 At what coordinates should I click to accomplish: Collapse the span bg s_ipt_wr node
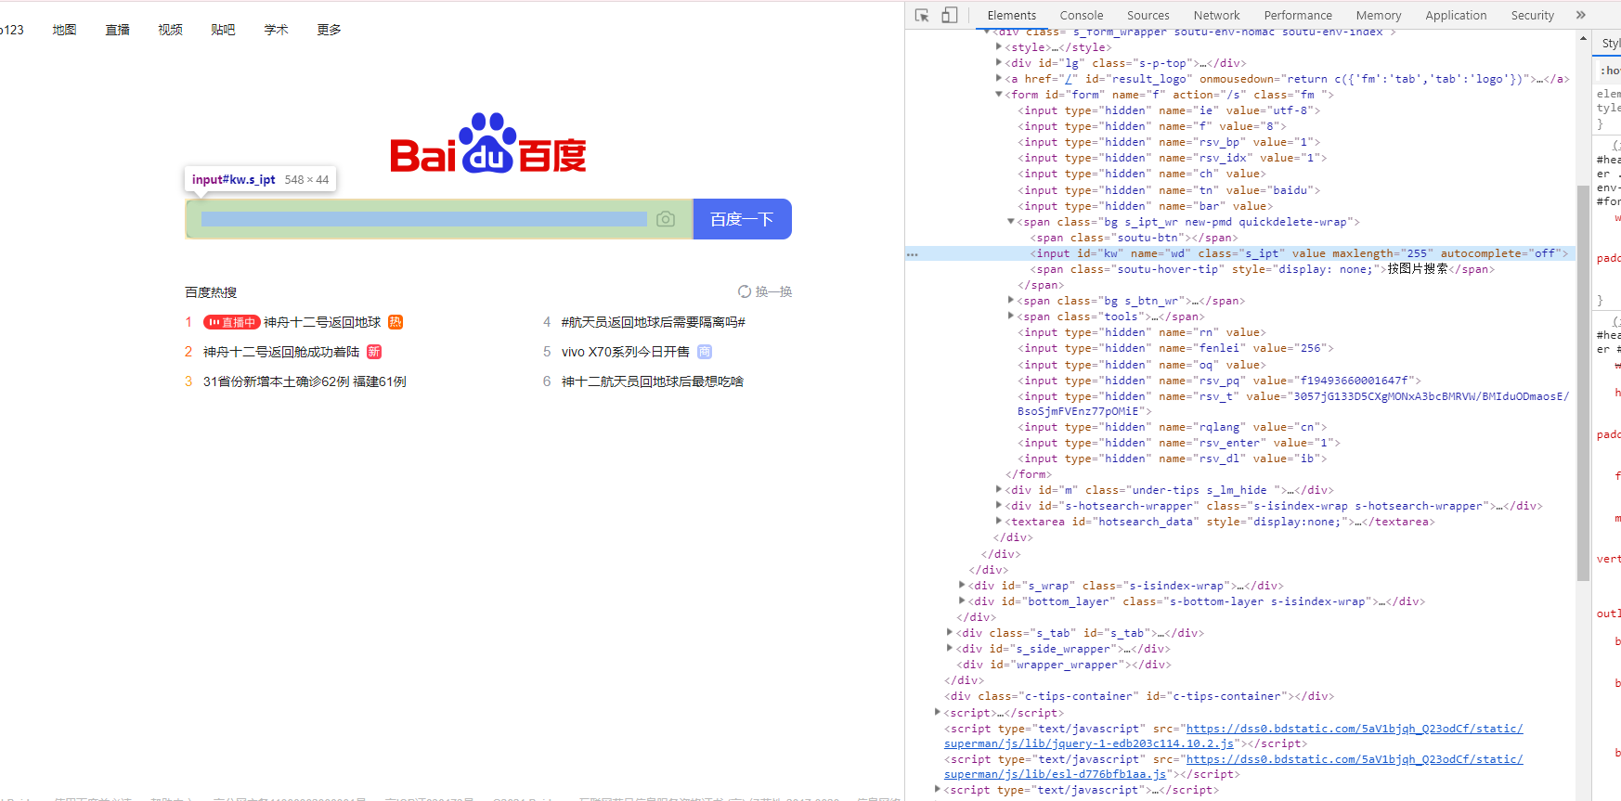[x=1011, y=222]
